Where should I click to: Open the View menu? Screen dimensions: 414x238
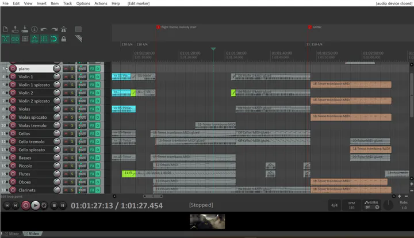coord(28,3)
